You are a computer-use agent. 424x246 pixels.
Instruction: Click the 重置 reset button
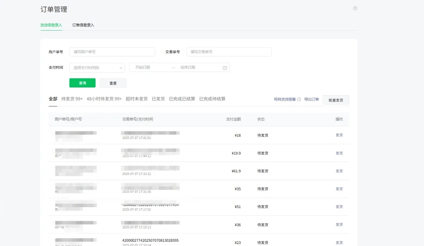click(x=113, y=83)
